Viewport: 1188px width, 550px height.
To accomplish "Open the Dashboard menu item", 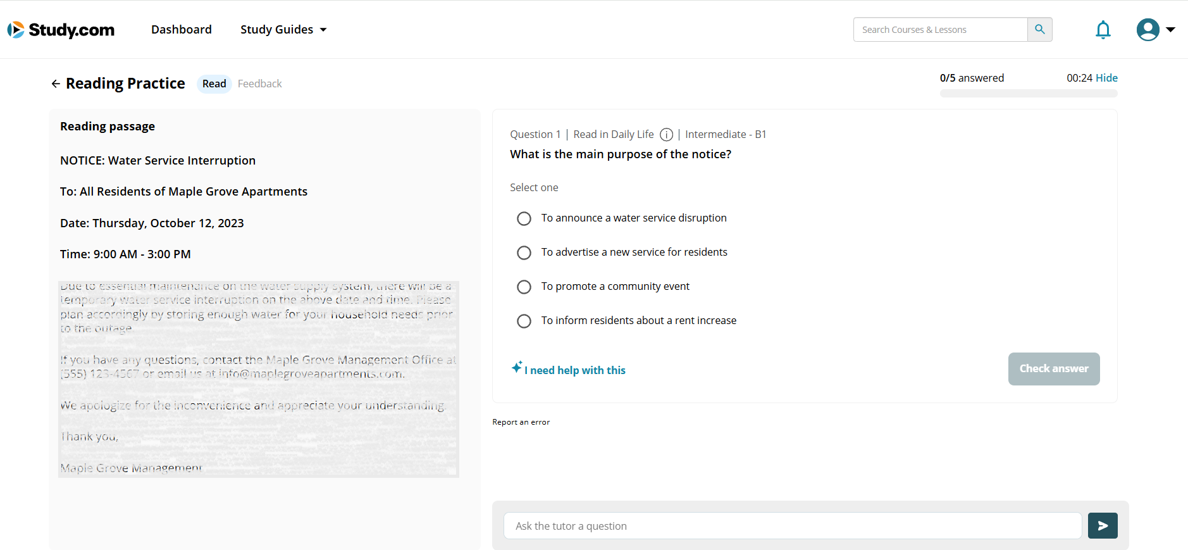I will [x=182, y=30].
